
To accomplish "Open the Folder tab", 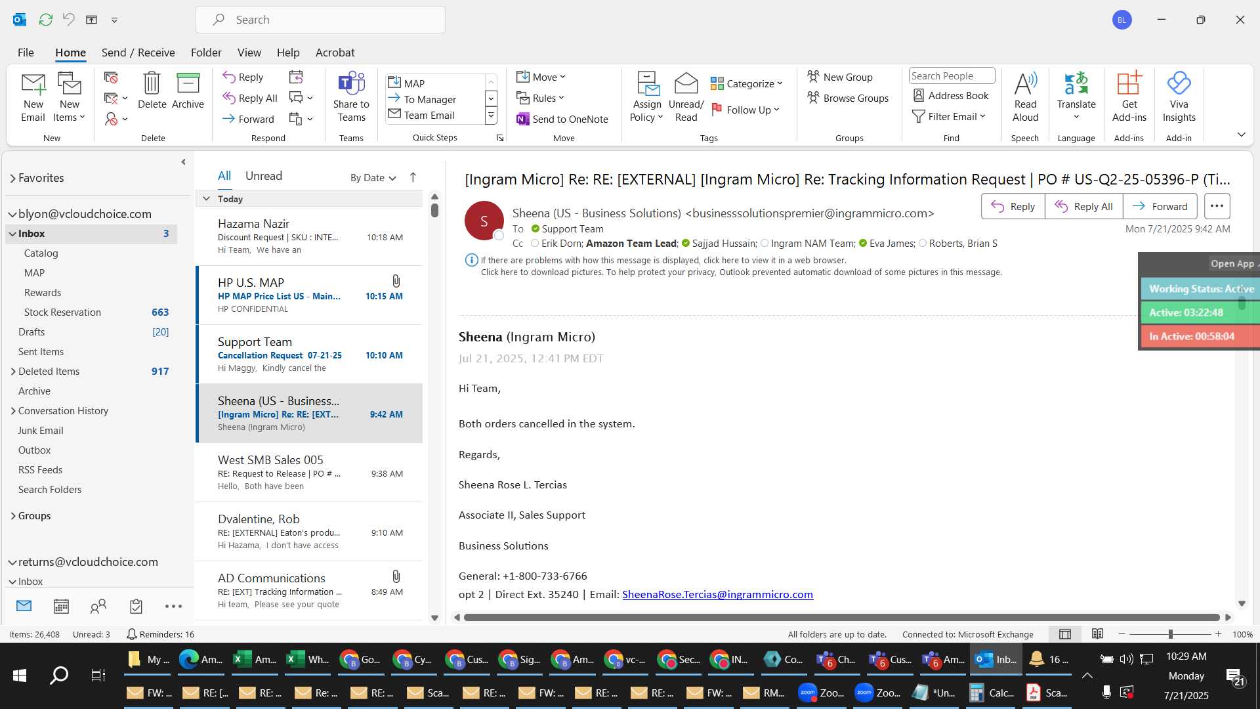I will pyautogui.click(x=205, y=53).
